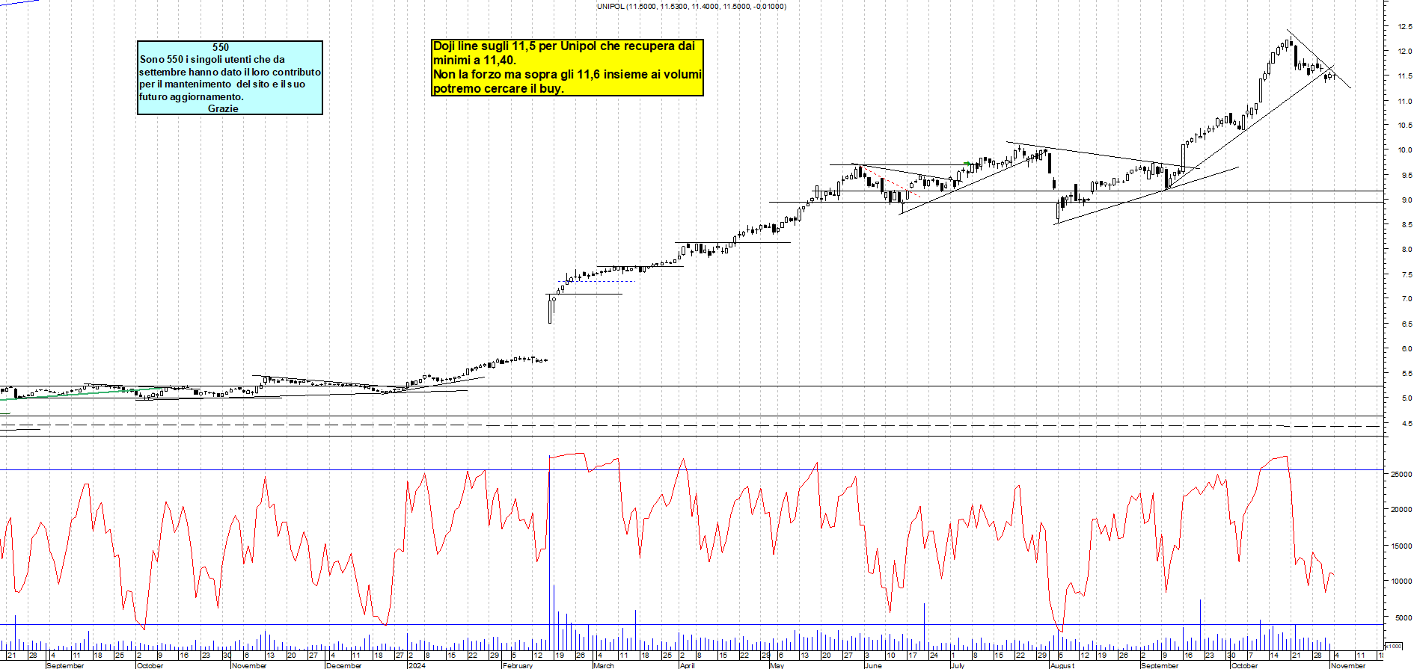This screenshot has height=669, width=1414.
Task: Select the small green arrow marker on price chart
Action: click(x=967, y=164)
